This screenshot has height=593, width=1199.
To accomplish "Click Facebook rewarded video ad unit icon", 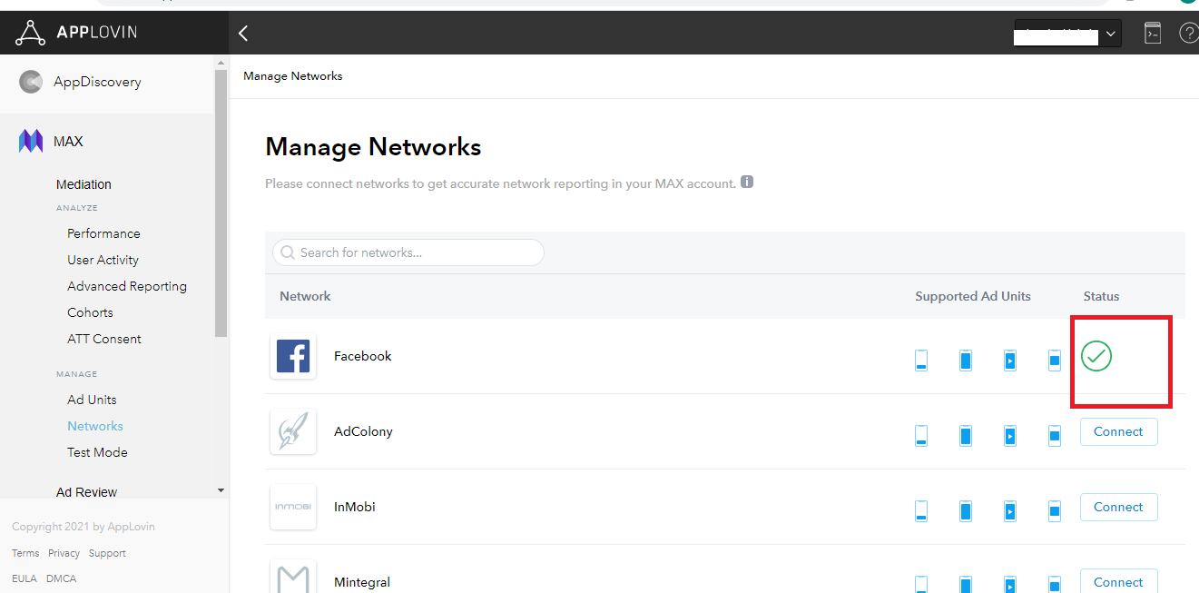I will tap(1010, 361).
